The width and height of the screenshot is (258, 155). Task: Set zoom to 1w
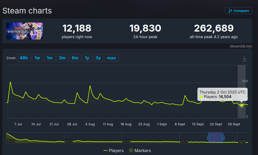point(37,58)
